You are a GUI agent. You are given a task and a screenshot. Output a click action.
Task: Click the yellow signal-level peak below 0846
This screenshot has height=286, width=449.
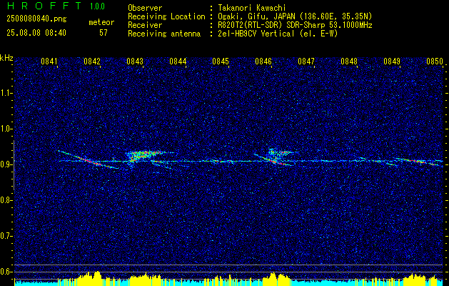[276, 279]
